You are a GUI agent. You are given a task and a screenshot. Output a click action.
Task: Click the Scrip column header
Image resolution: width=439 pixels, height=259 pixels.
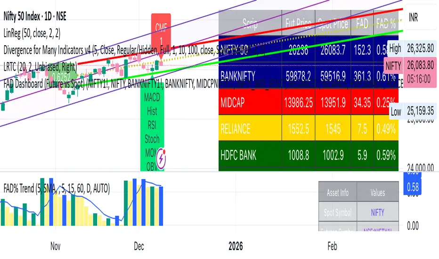[x=250, y=24]
